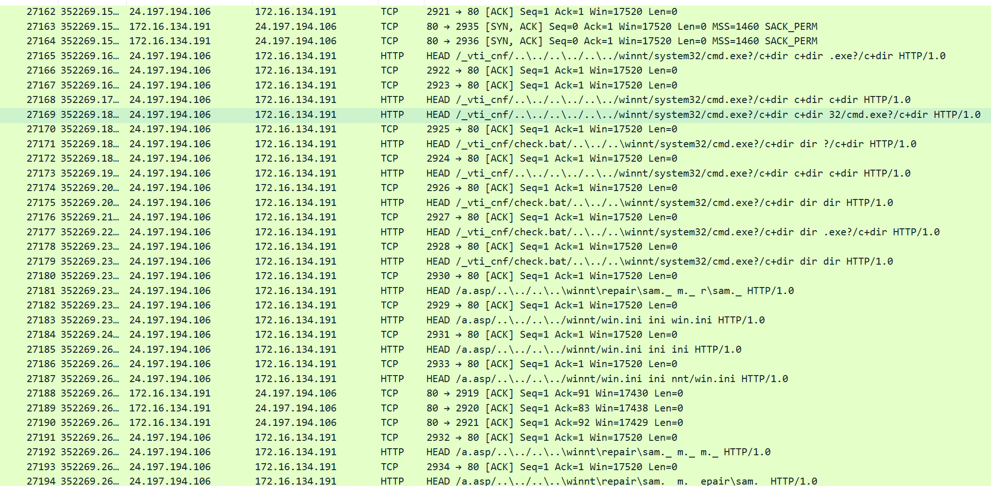Viewport: 991px width, 486px height.
Task: Click highlighted packet 27169 with 32/cmd.exe request
Action: (495, 115)
